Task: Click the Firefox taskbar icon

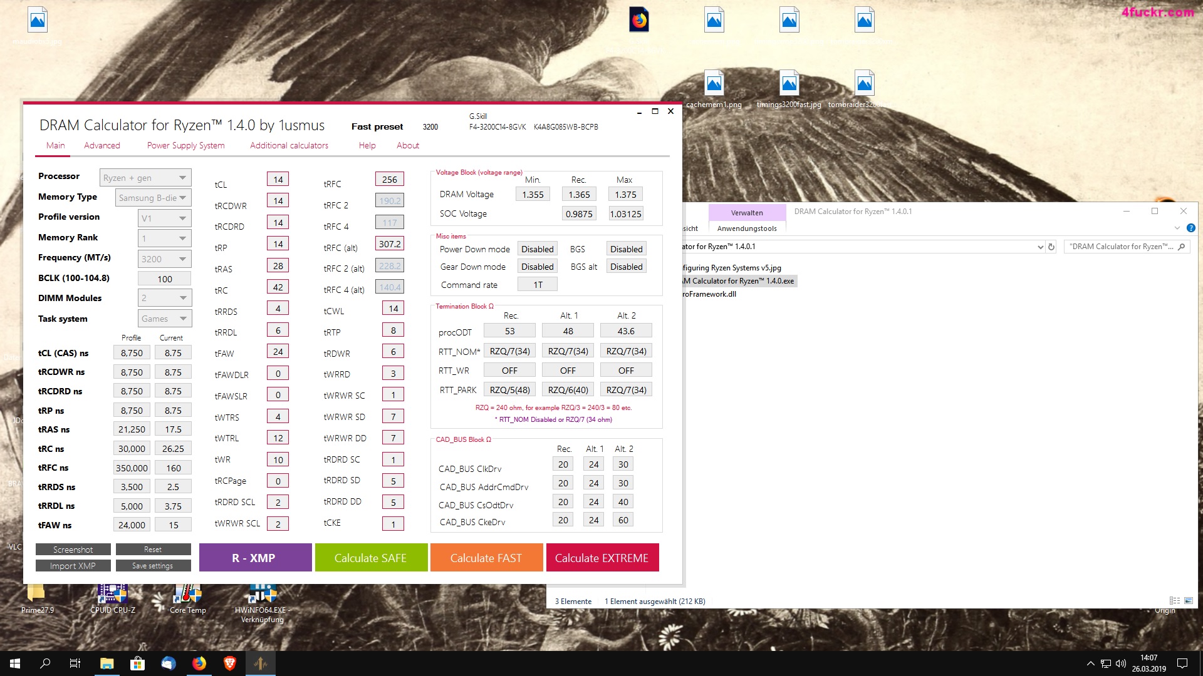Action: [x=199, y=663]
